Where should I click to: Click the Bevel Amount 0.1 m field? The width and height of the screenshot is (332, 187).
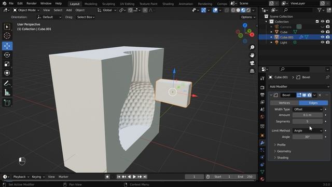click(x=308, y=115)
